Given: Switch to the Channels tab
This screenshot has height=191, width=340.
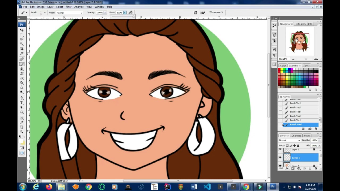Looking at the screenshot, I should click(x=296, y=136).
